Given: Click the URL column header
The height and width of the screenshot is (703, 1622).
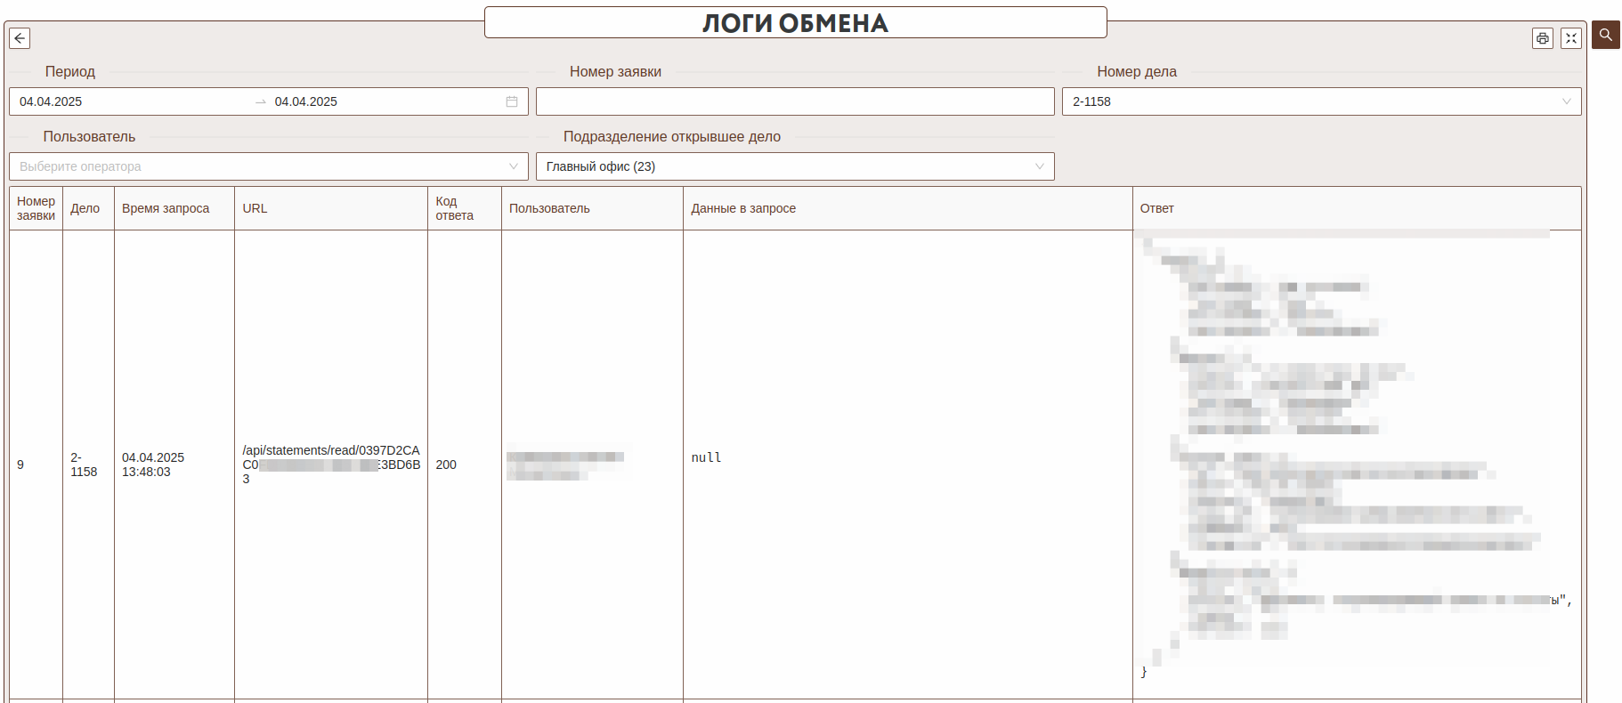Looking at the screenshot, I should tap(255, 208).
